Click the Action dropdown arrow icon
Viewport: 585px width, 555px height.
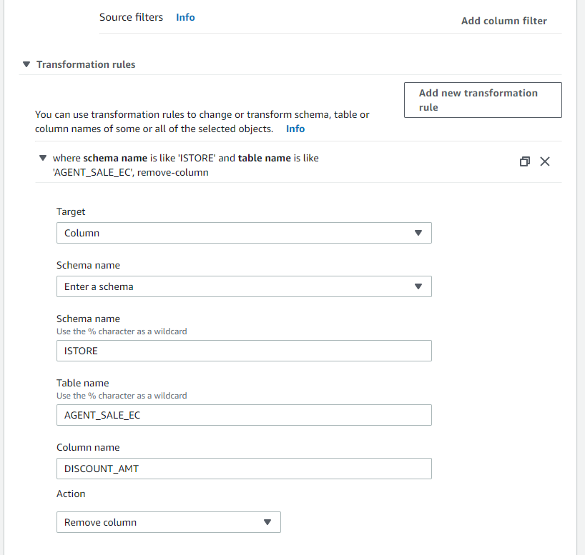click(267, 522)
